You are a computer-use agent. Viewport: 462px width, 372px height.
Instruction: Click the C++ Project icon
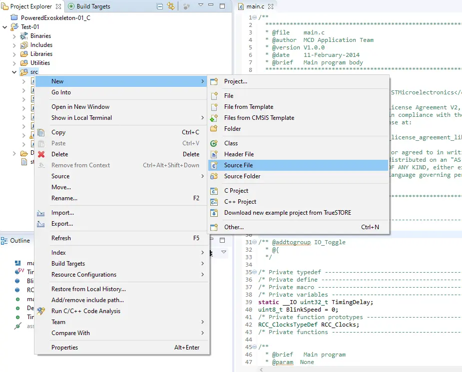(x=214, y=202)
